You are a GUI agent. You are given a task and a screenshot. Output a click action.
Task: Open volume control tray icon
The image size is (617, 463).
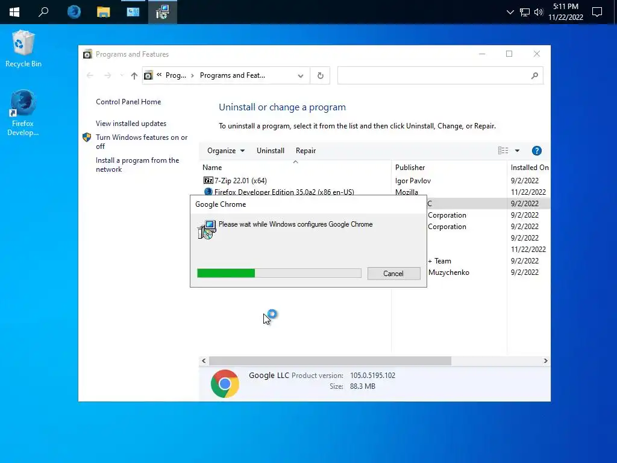[539, 12]
